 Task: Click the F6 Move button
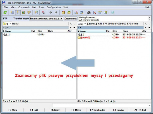(76, 110)
